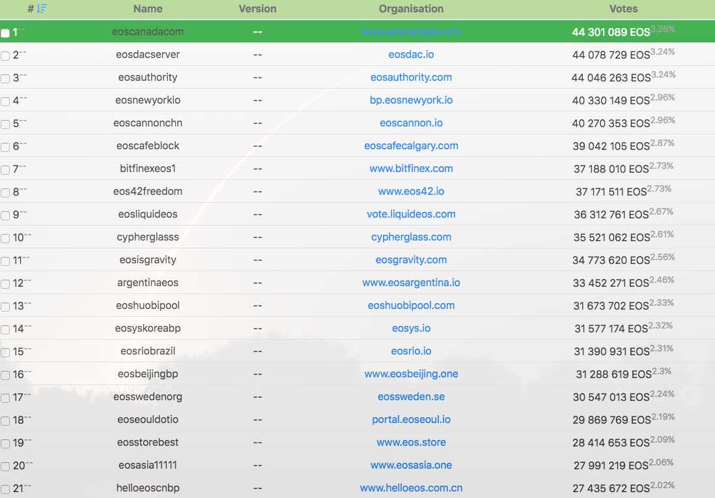Tick the eoscannonchn row checkbox
Screen dimensions: 715x498
tap(5, 124)
